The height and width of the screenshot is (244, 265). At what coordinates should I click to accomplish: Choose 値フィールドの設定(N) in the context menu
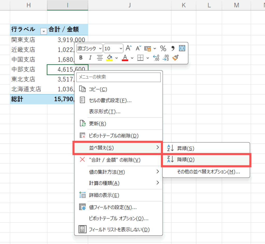coord(113,207)
